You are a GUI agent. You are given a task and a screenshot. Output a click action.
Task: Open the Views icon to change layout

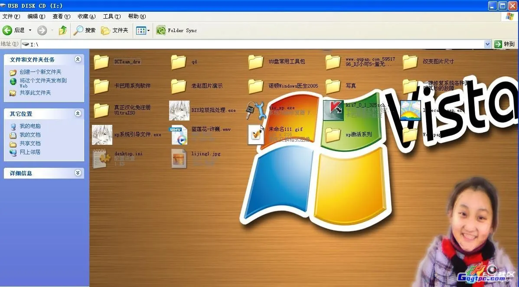(x=141, y=30)
